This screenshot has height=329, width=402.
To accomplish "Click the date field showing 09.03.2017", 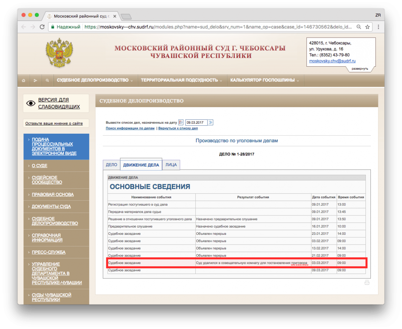I will coord(196,123).
